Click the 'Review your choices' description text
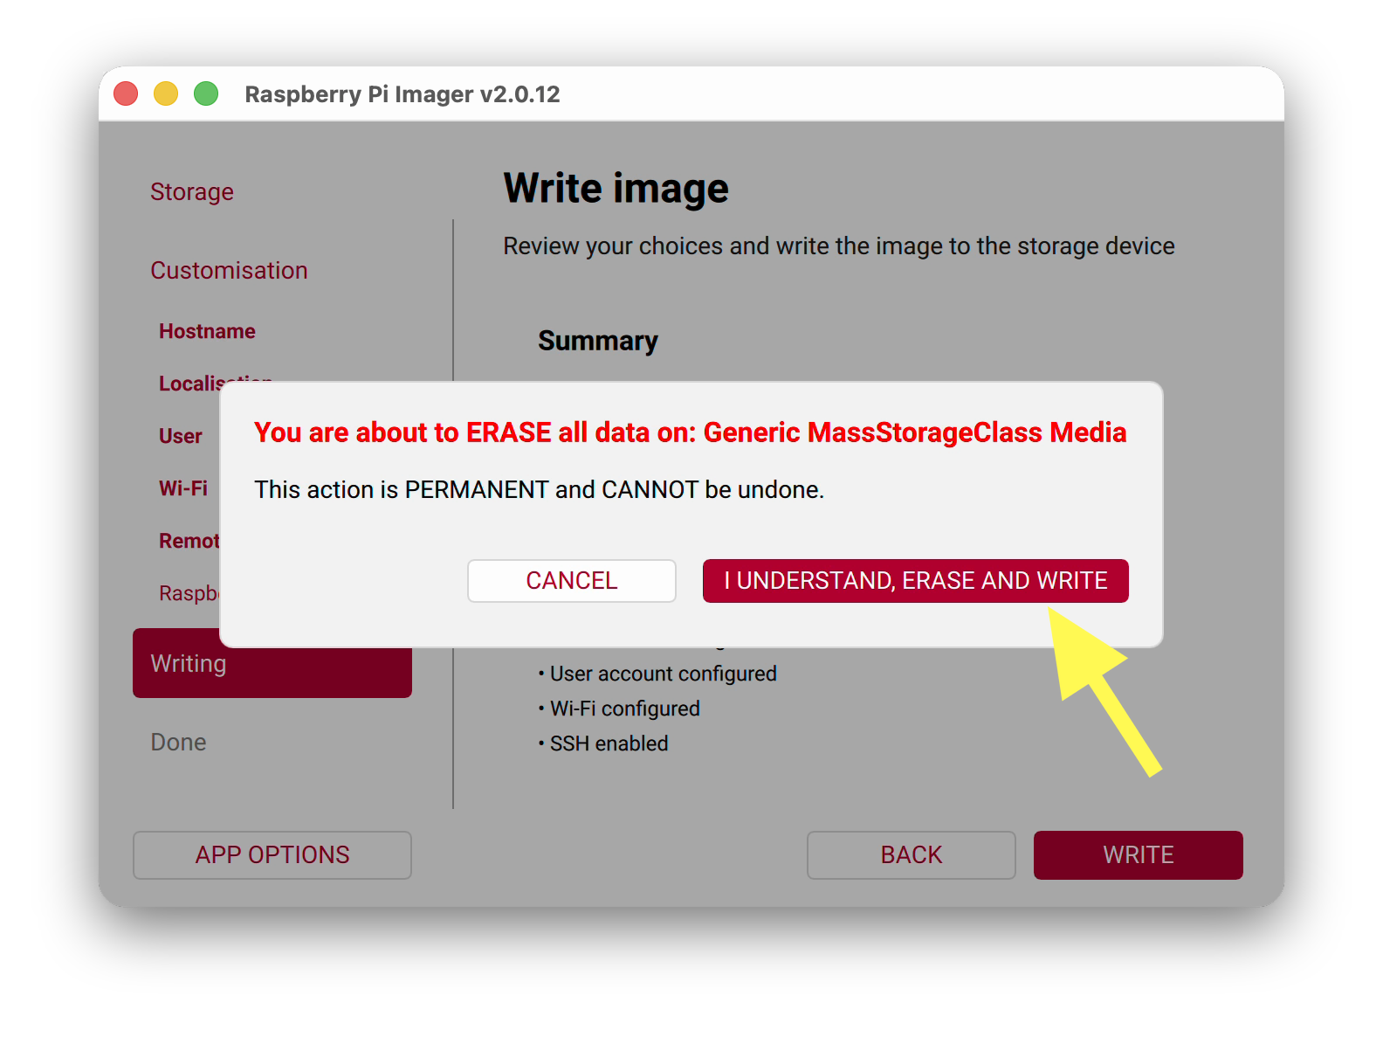The image size is (1383, 1037). point(839,246)
